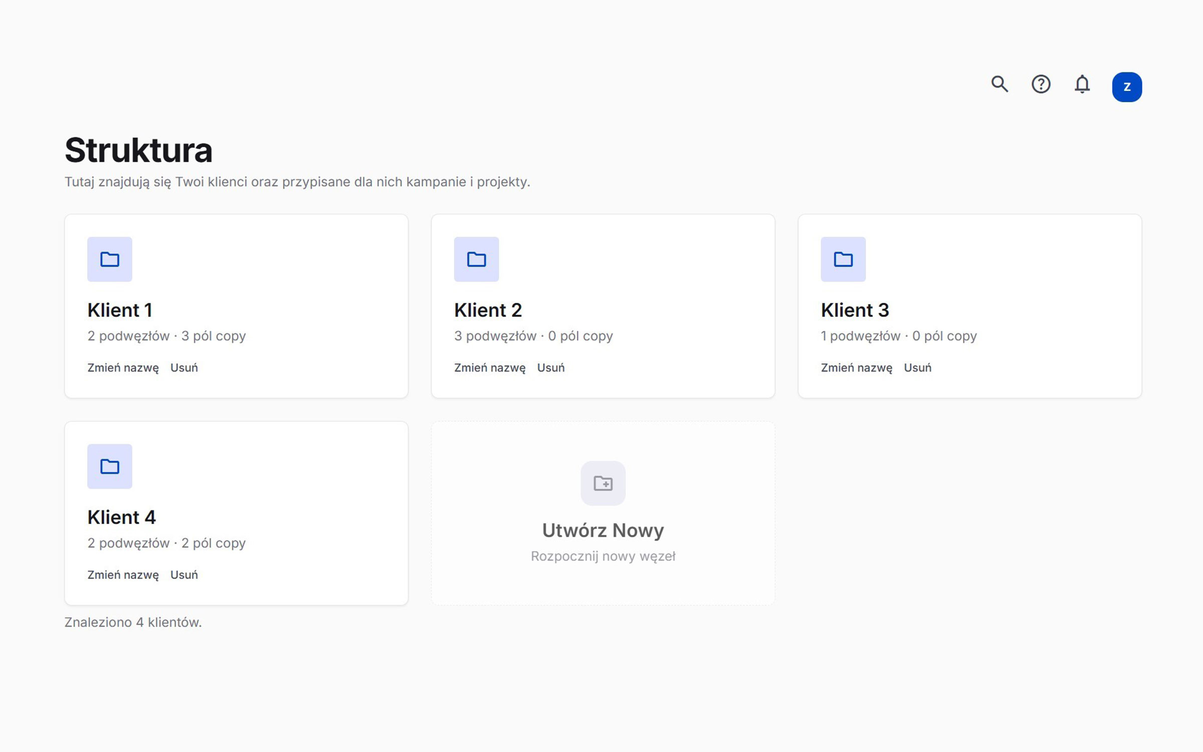Viewport: 1203px width, 752px height.
Task: Click the Klient 4 folder icon
Action: tap(110, 466)
